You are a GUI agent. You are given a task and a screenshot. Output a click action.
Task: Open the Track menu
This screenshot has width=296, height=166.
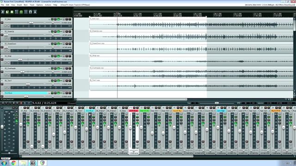(32, 5)
